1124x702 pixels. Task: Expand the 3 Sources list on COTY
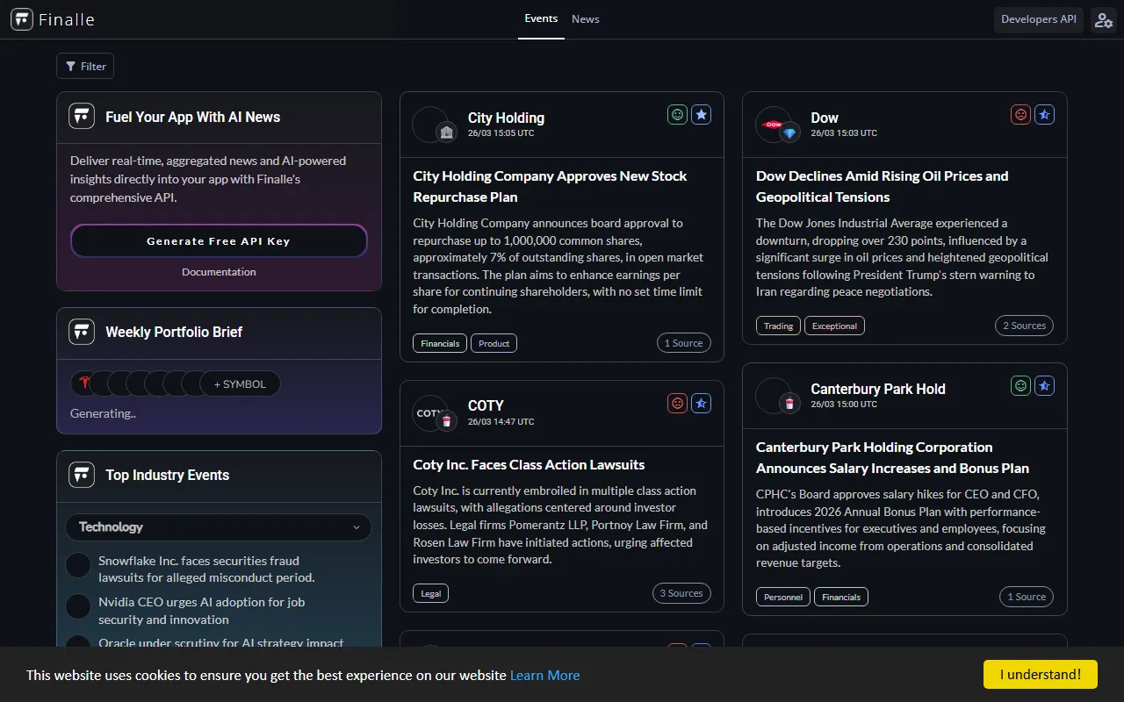681,593
